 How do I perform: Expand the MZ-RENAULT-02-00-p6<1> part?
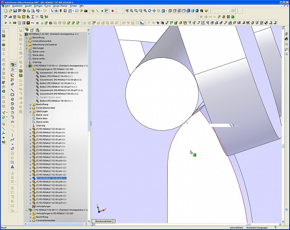[x=30, y=129]
